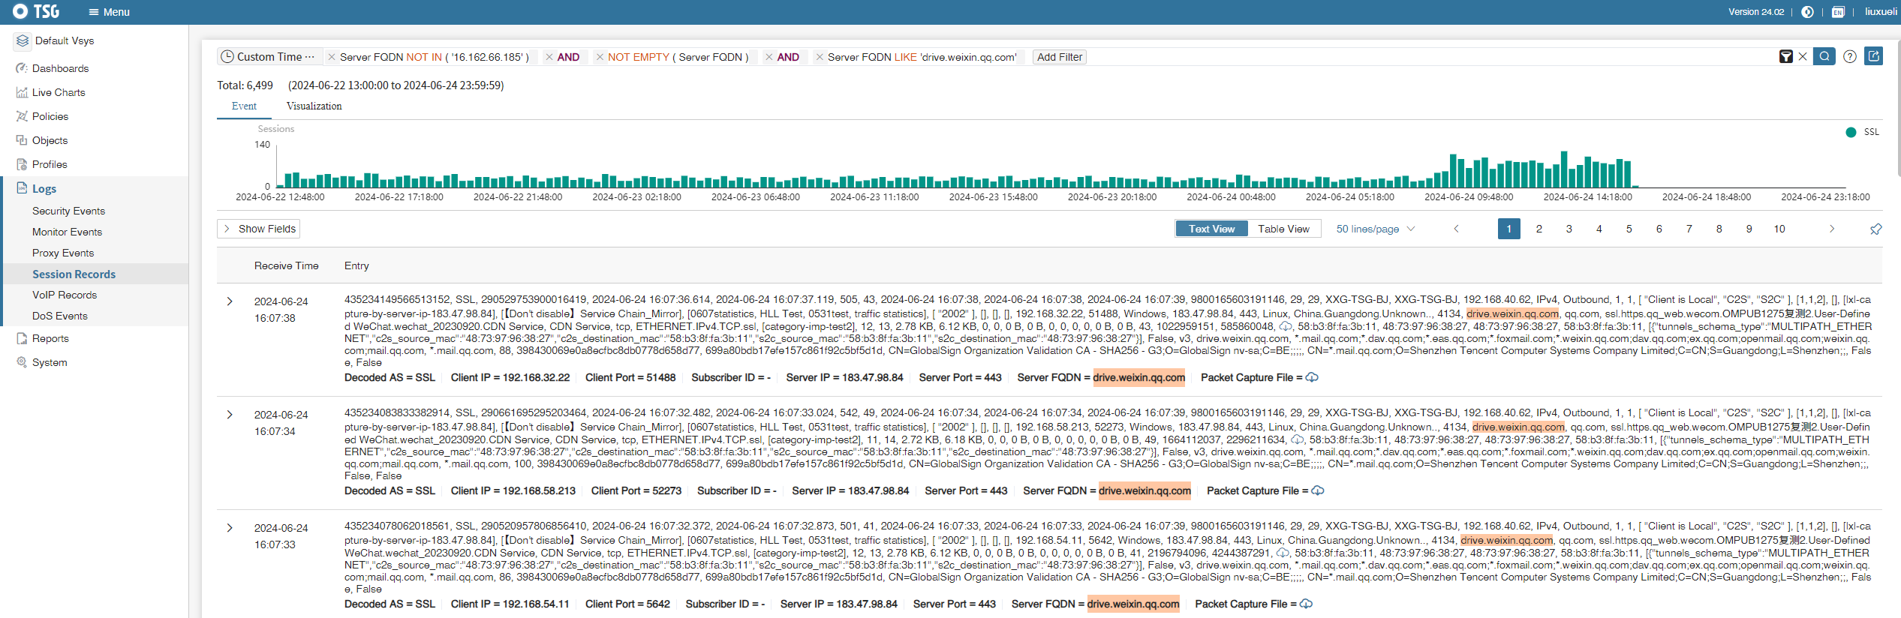Toggle the theme contrast icon in header
The width and height of the screenshot is (1901, 618).
[x=1808, y=12]
